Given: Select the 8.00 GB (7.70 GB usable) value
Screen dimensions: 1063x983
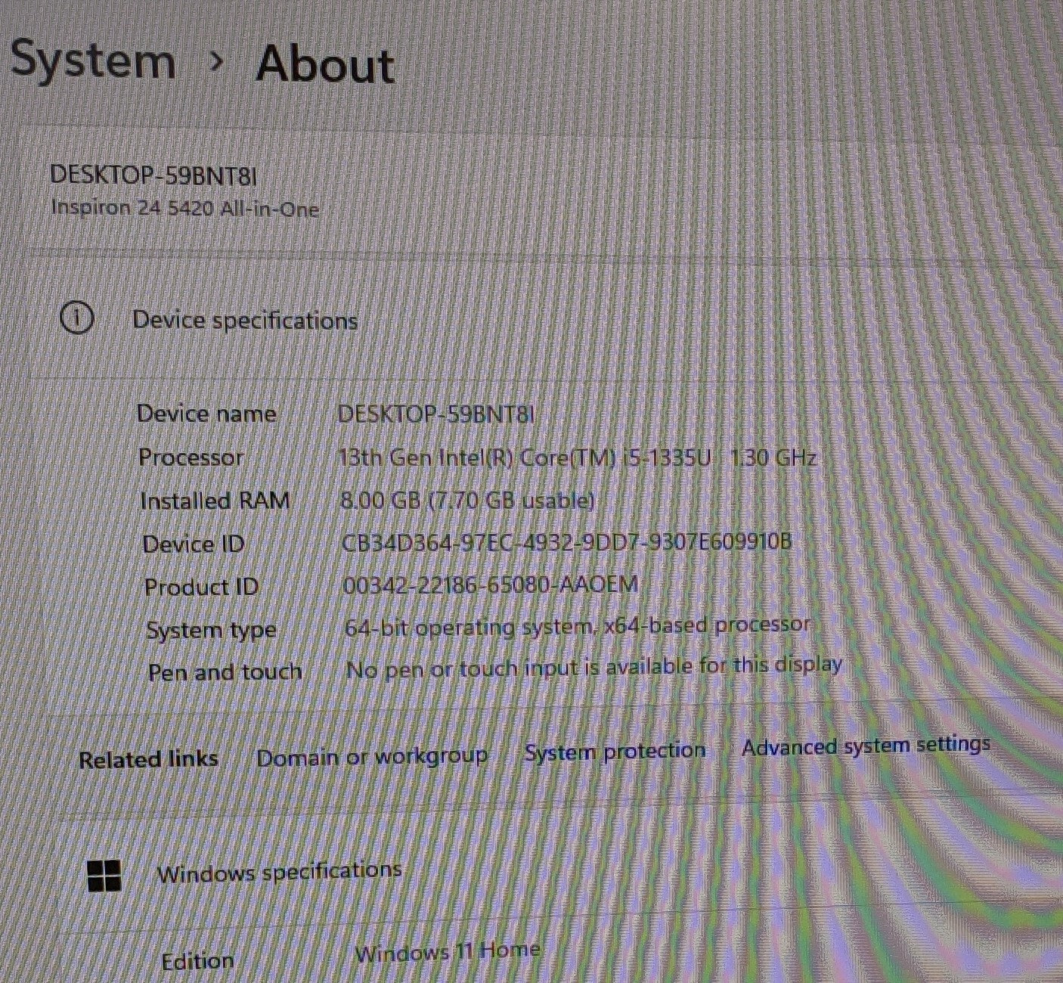Looking at the screenshot, I should 468,501.
